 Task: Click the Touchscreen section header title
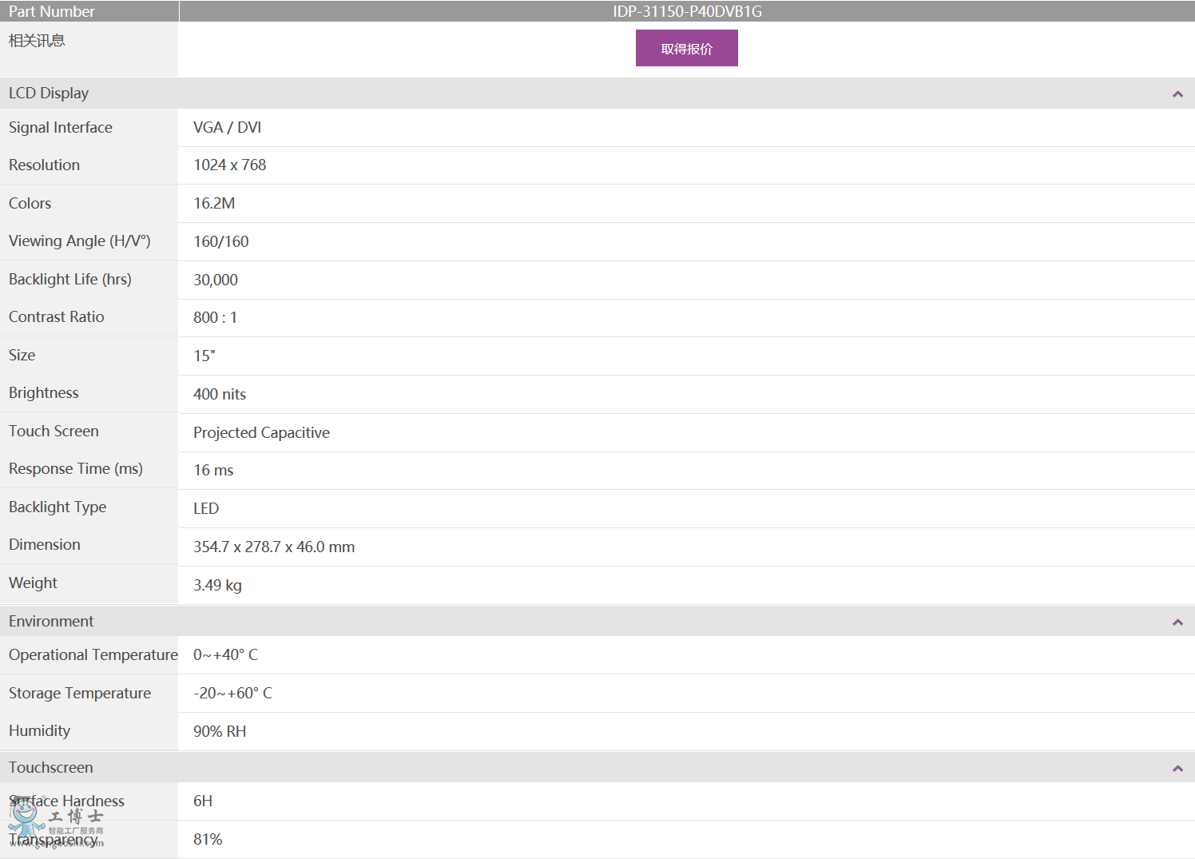point(51,768)
